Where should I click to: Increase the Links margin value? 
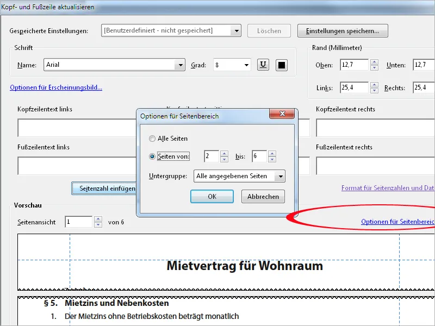[x=374, y=85]
